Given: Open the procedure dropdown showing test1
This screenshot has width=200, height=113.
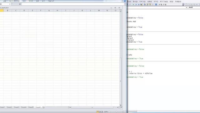Looking at the screenshot, I should (x=187, y=8).
